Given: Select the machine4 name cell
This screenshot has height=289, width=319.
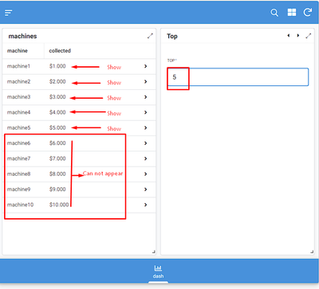Looking at the screenshot, I should click(x=18, y=112).
